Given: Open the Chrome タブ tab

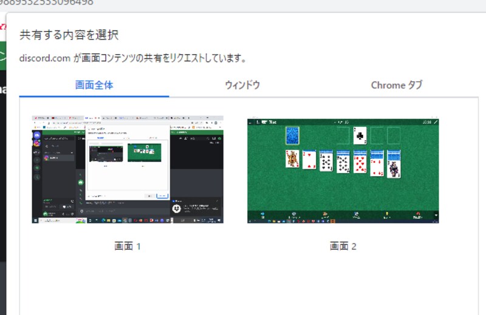Looking at the screenshot, I should click(397, 85).
